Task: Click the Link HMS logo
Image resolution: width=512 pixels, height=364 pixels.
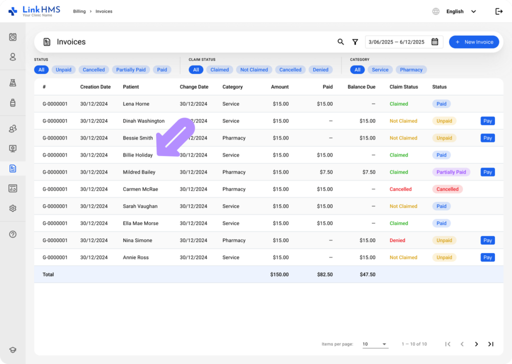Action: coord(34,11)
